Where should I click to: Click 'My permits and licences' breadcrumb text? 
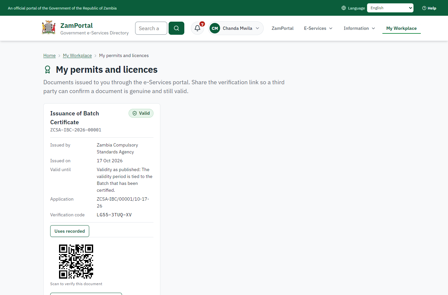124,55
